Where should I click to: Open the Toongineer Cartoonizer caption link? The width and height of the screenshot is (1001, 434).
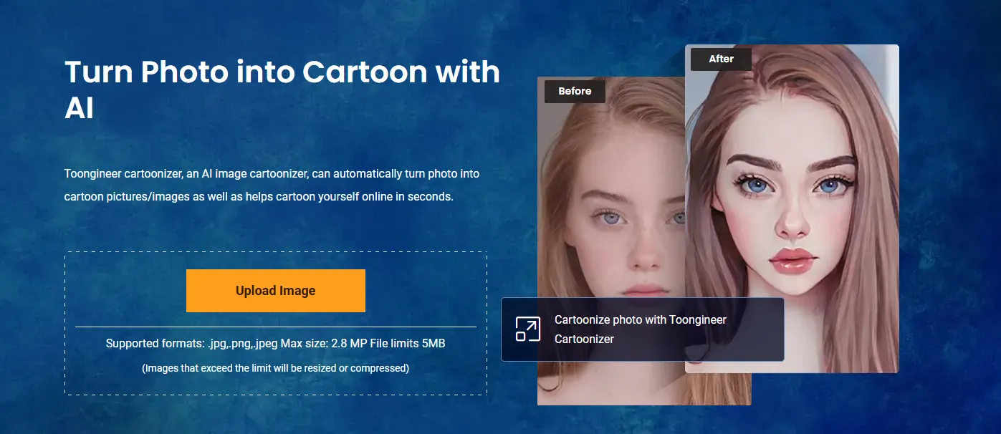(x=640, y=328)
